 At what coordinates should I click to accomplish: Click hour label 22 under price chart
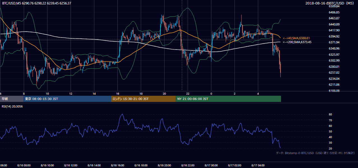point(188,94)
